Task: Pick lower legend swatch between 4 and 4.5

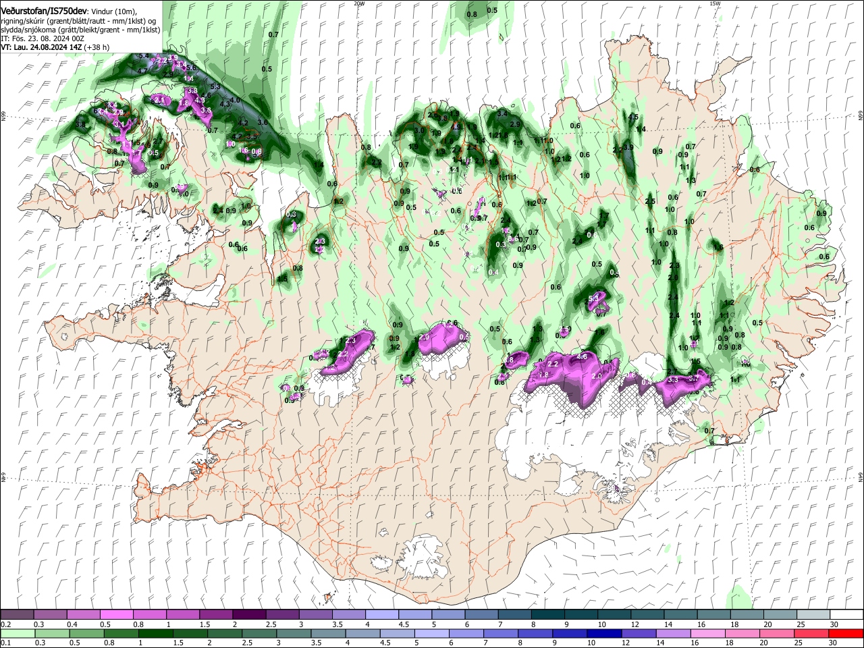Action: (362, 633)
